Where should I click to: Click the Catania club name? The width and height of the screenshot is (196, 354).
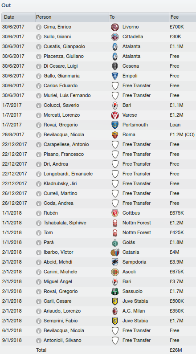[131, 252]
